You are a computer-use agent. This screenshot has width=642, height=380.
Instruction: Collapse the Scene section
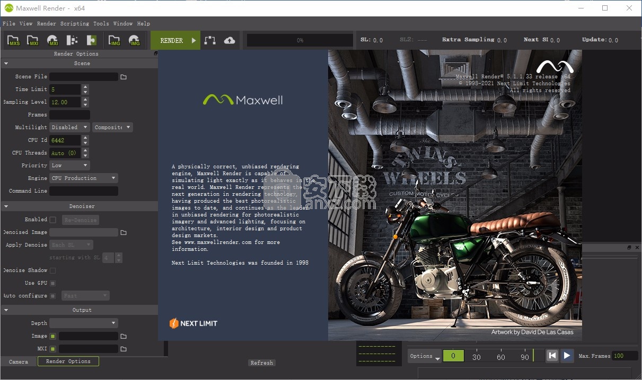click(6, 64)
